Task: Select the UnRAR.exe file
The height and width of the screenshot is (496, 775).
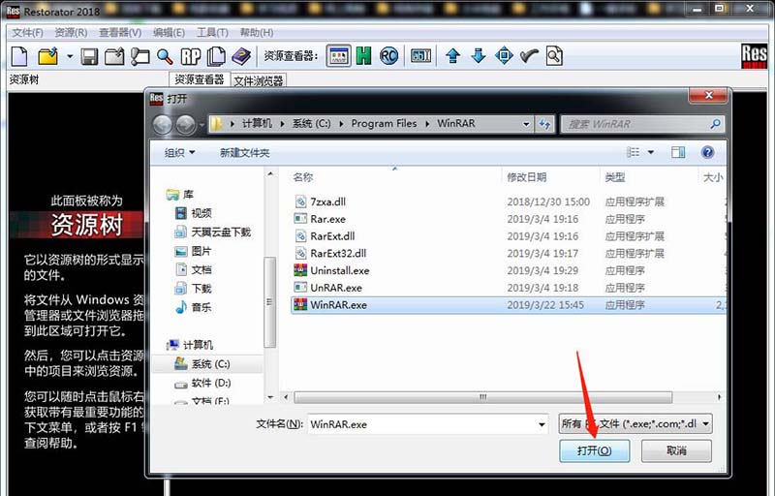Action: [x=328, y=288]
